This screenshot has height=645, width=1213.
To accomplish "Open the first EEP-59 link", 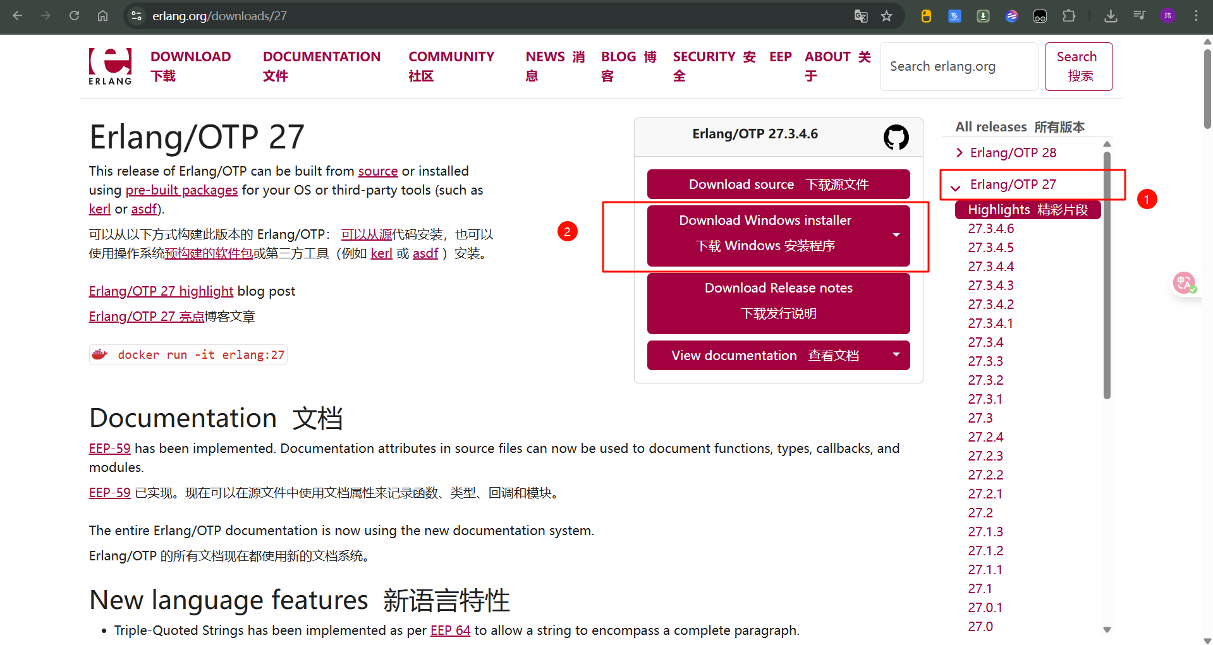I will [x=110, y=449].
